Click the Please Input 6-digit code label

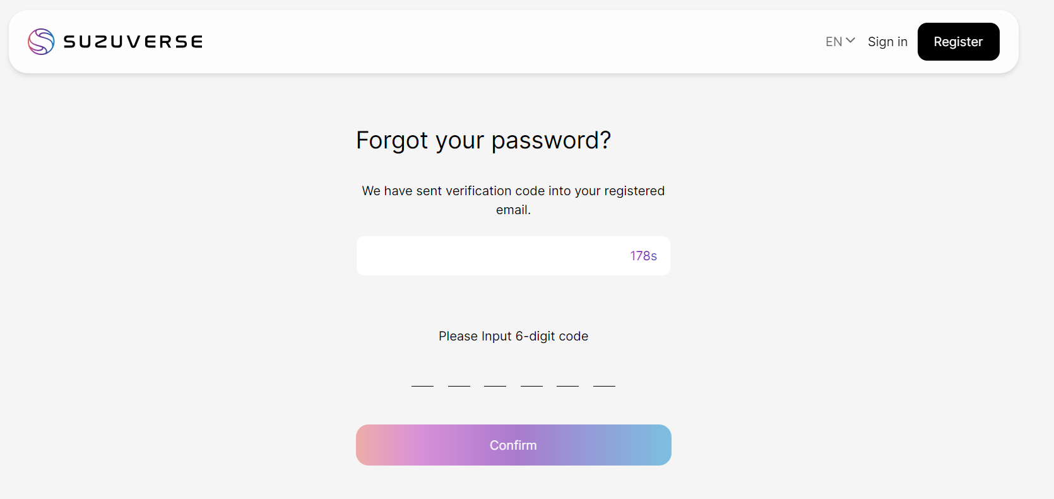[x=513, y=336]
